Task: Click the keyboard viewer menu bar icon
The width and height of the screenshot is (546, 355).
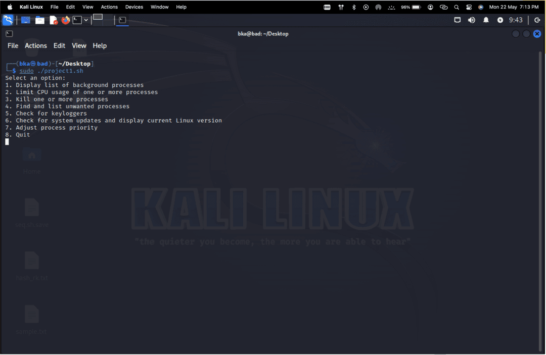Action: tap(327, 7)
